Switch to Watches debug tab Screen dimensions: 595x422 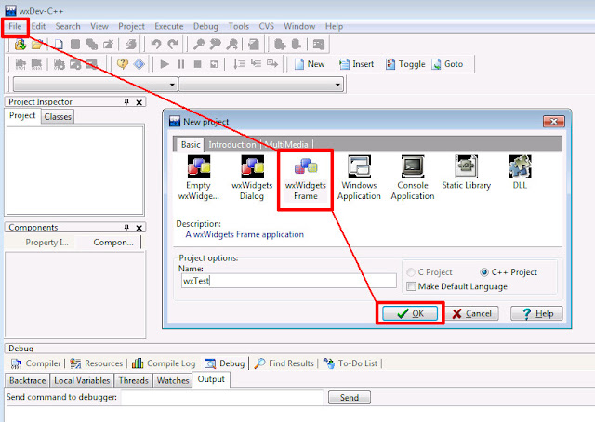point(173,380)
